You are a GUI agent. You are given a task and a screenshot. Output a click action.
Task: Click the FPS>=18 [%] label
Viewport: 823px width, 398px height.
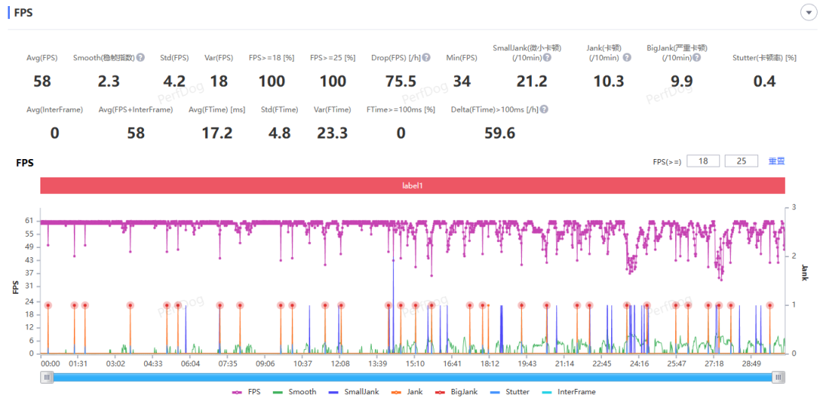pos(271,58)
